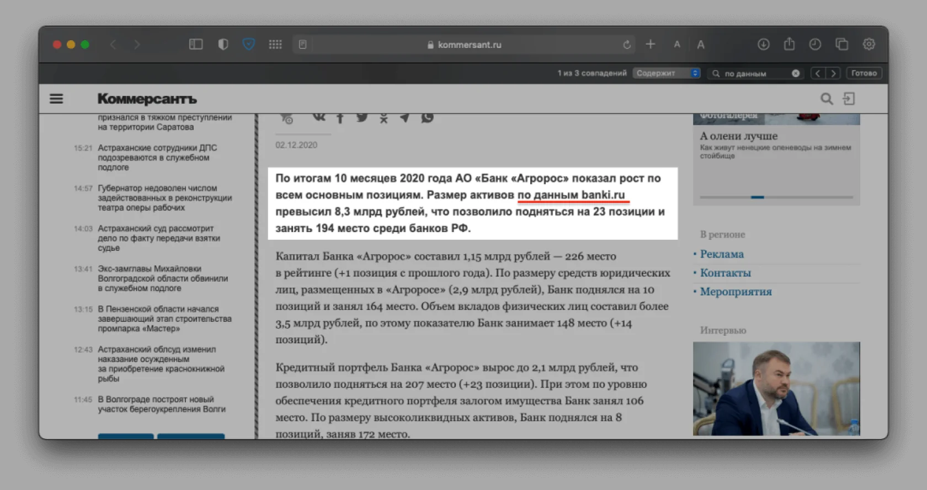Reload the kommersant.ru page
Viewport: 927px width, 490px height.
point(627,45)
